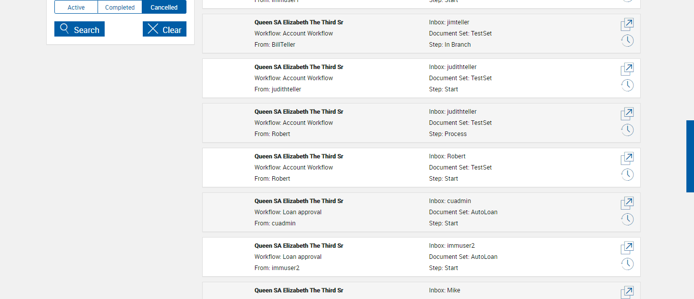Click the Search button
Screen dimensions: 694x299
(x=79, y=29)
